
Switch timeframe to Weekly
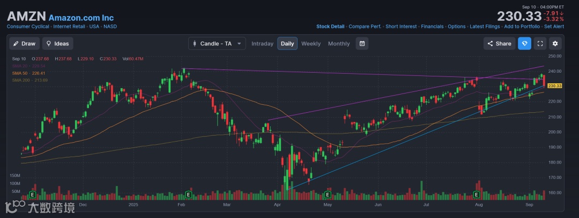click(311, 44)
